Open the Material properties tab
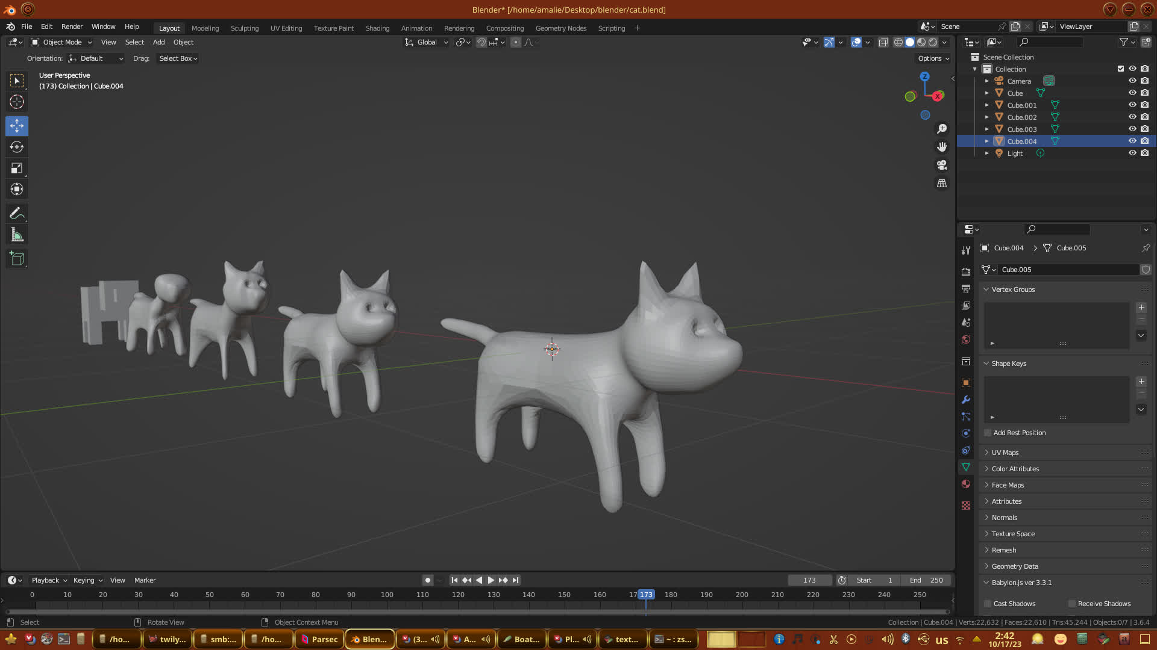The image size is (1157, 650). (966, 484)
